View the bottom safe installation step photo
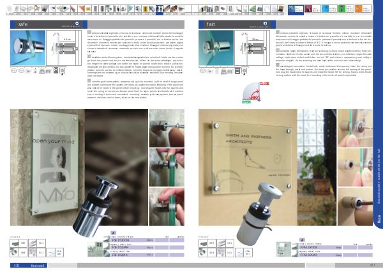Image resolution: width=383 pixels, height=272 pixels. 167,206
